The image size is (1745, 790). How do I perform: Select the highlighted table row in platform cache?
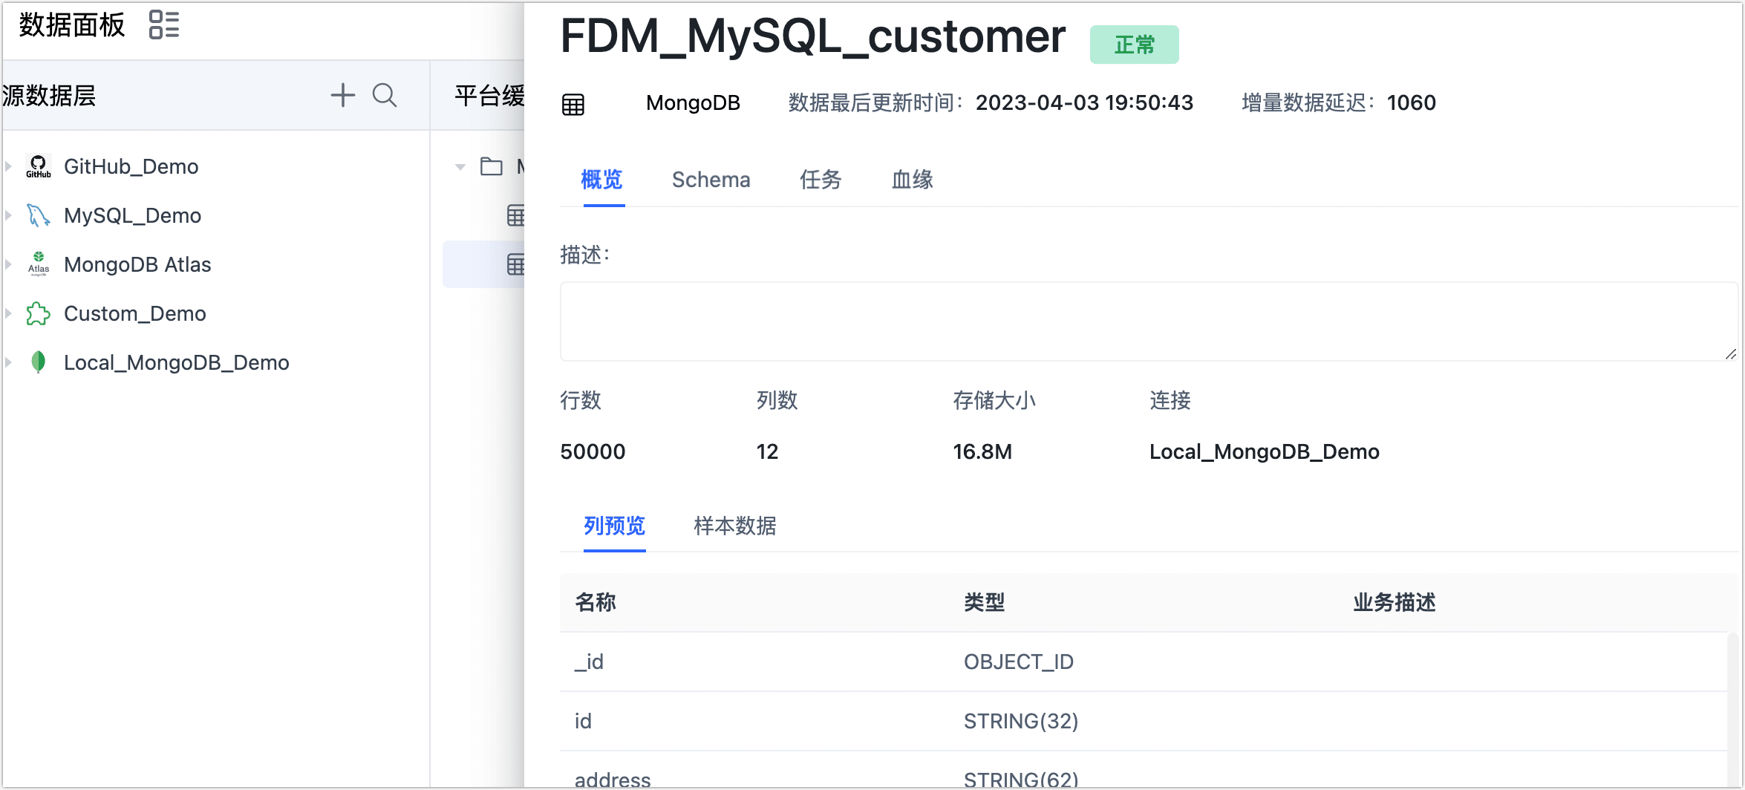coord(484,264)
